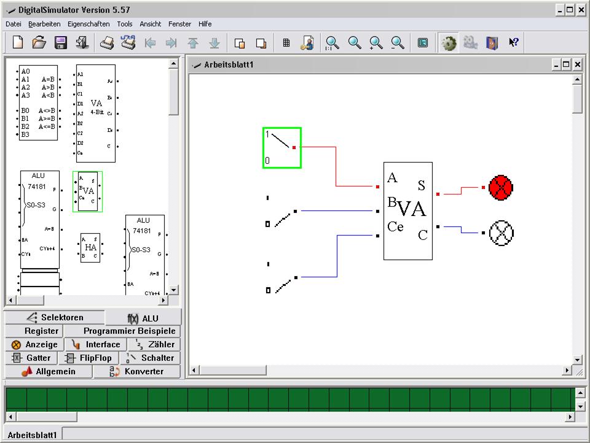This screenshot has height=443, width=590.
Task: Open the FlipFlop component category
Action: click(x=88, y=358)
